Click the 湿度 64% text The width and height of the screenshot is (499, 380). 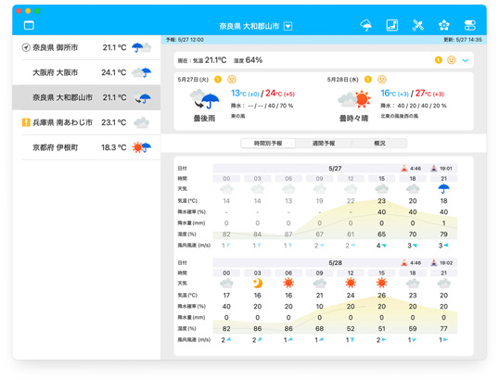(248, 60)
